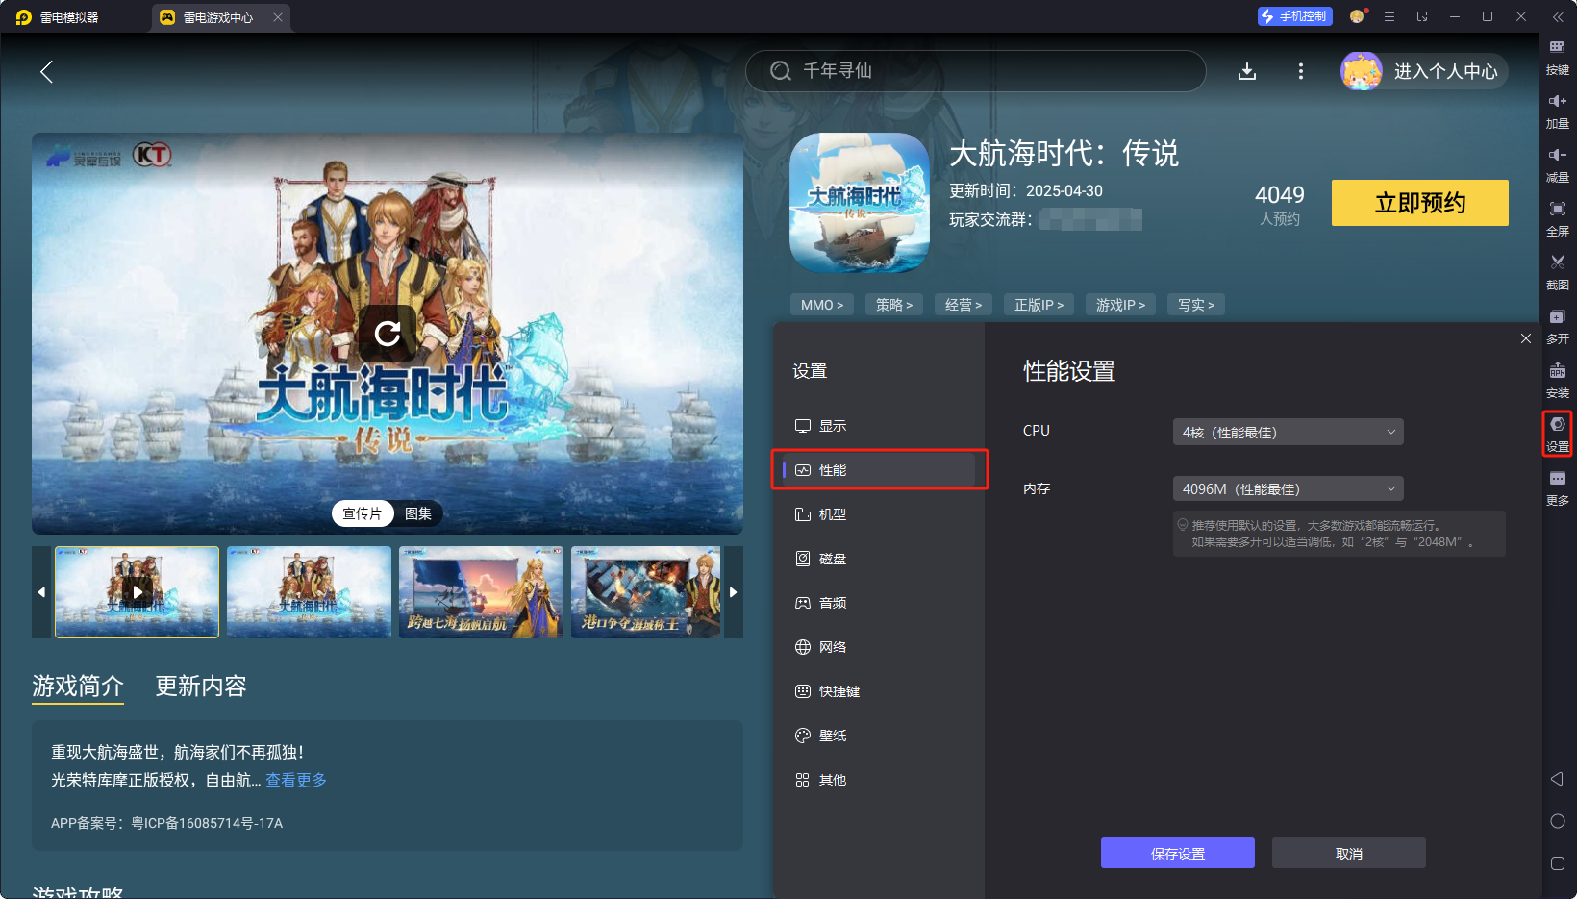The image size is (1577, 899).
Task: Click the user avatar icon
Action: pyautogui.click(x=1362, y=71)
